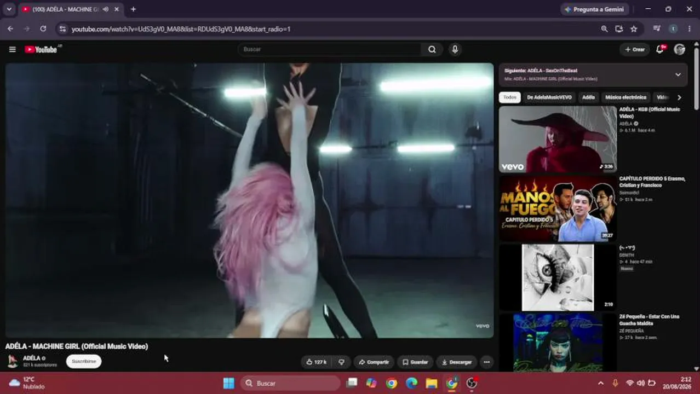Open CAPÍTULO PERDIDO 5 Erasmo video title
The width and height of the screenshot is (700, 394).
click(x=652, y=182)
